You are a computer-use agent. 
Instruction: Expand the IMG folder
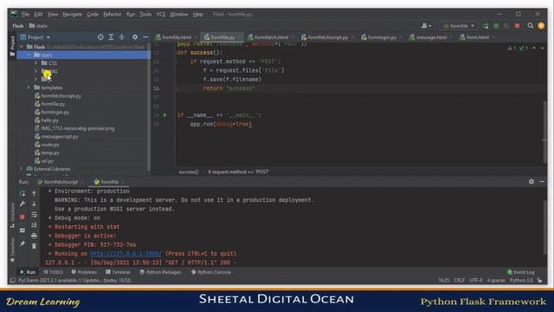pos(35,71)
